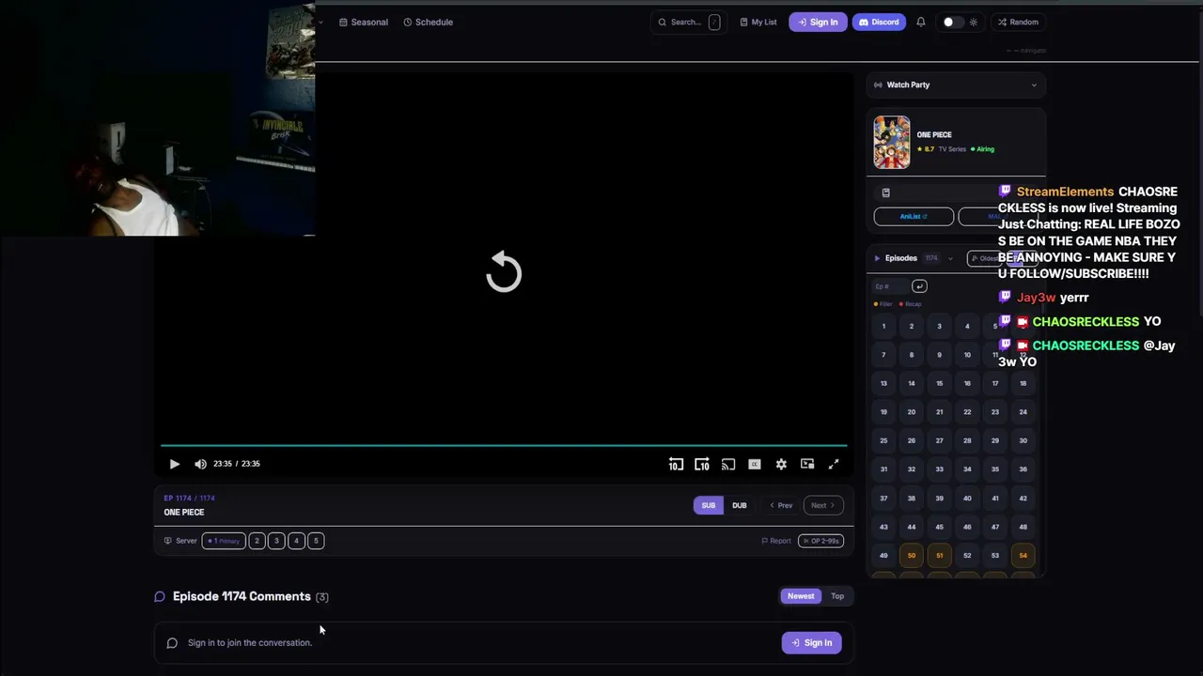The image size is (1203, 676).
Task: Open My List
Action: click(x=758, y=22)
